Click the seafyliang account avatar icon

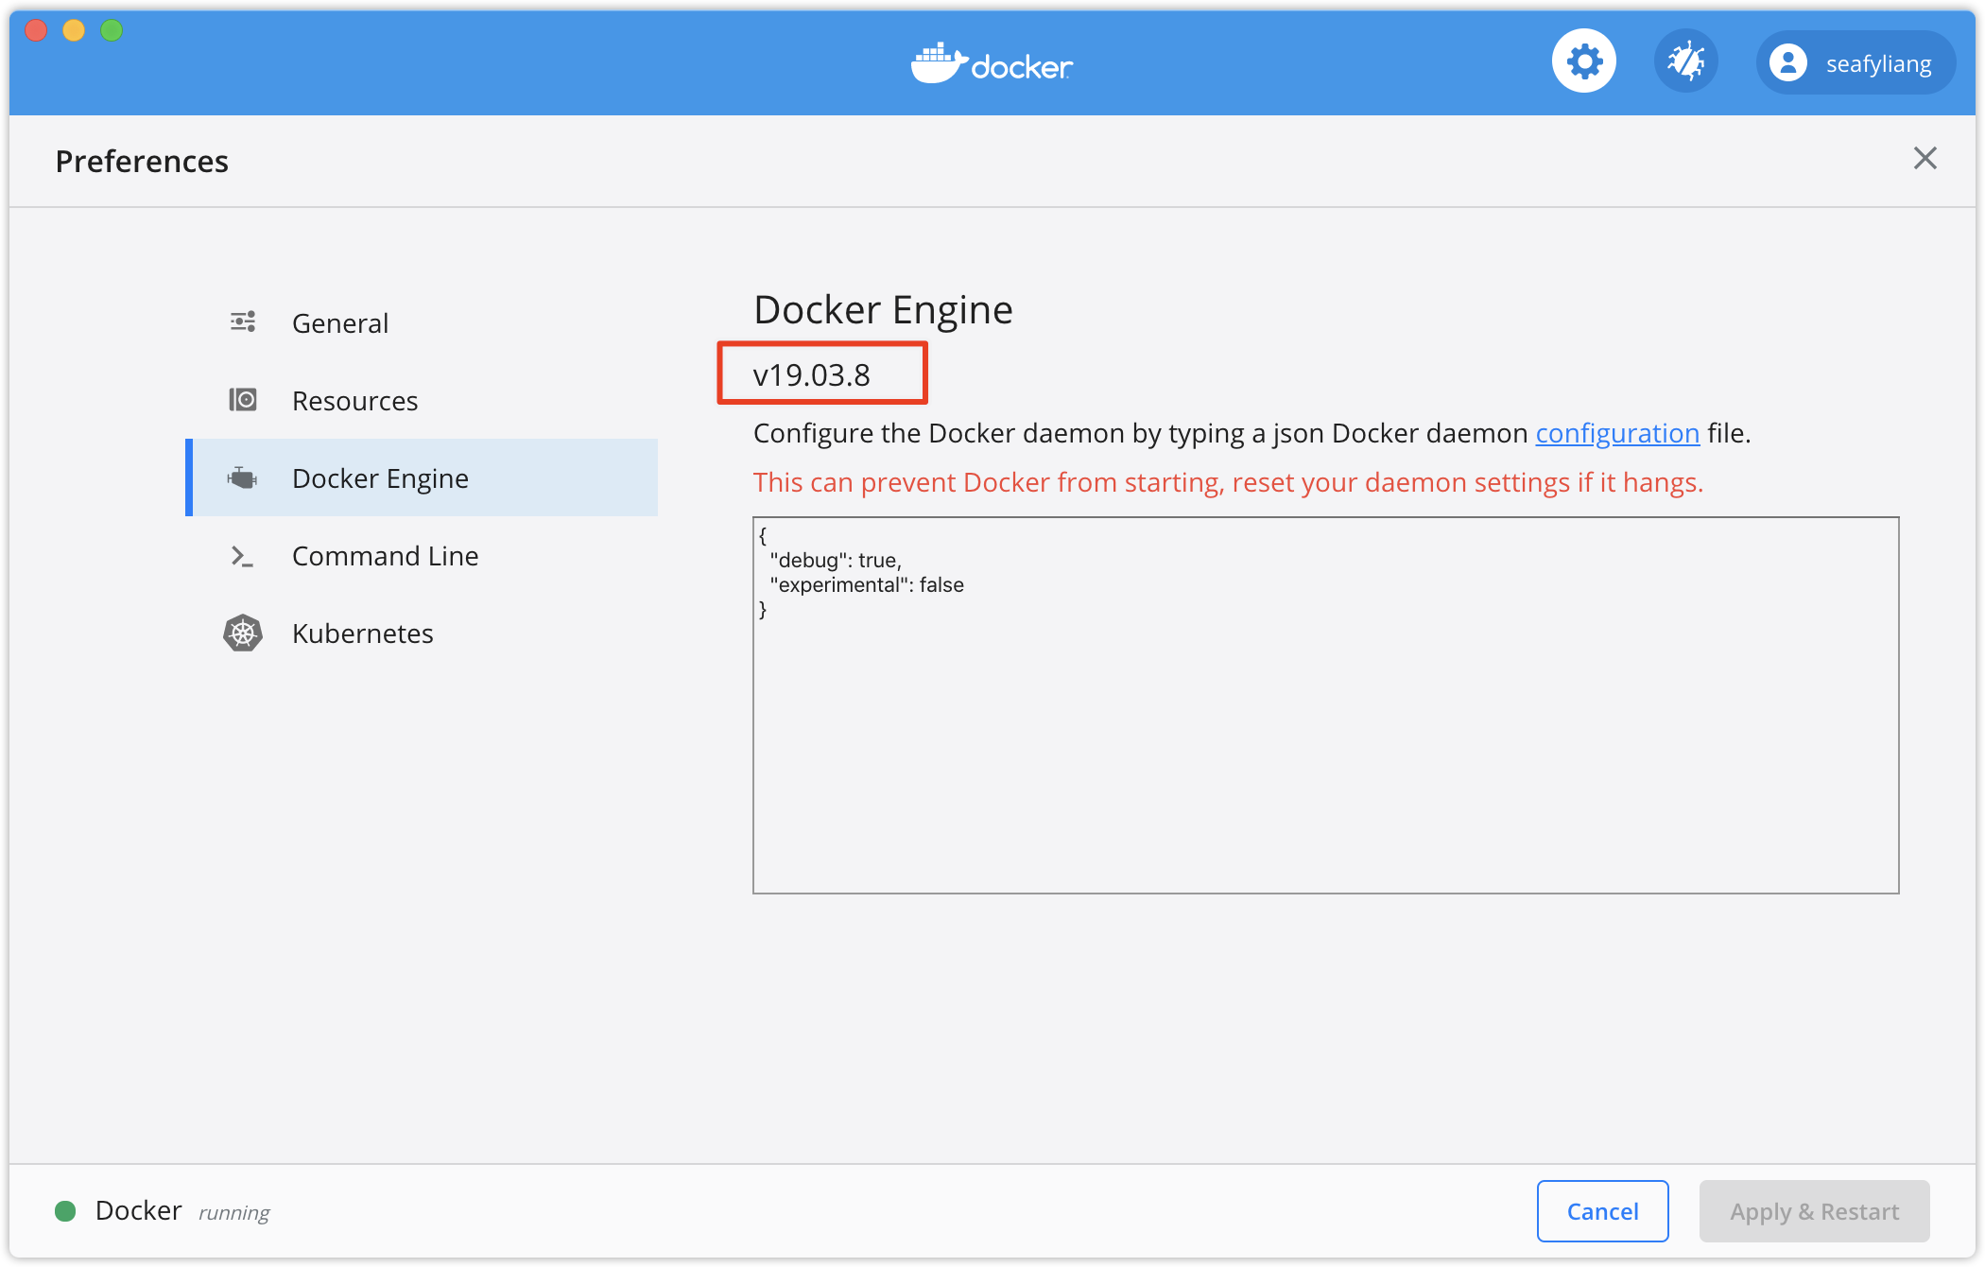pyautogui.click(x=1787, y=62)
